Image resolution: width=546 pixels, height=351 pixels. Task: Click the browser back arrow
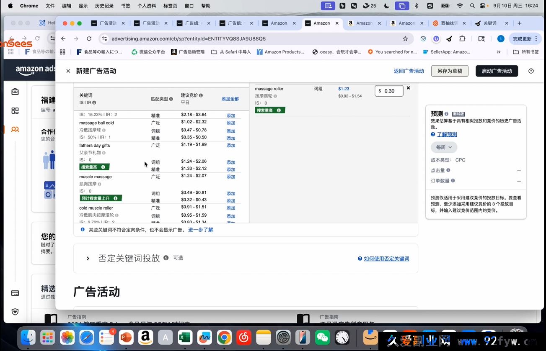point(63,38)
